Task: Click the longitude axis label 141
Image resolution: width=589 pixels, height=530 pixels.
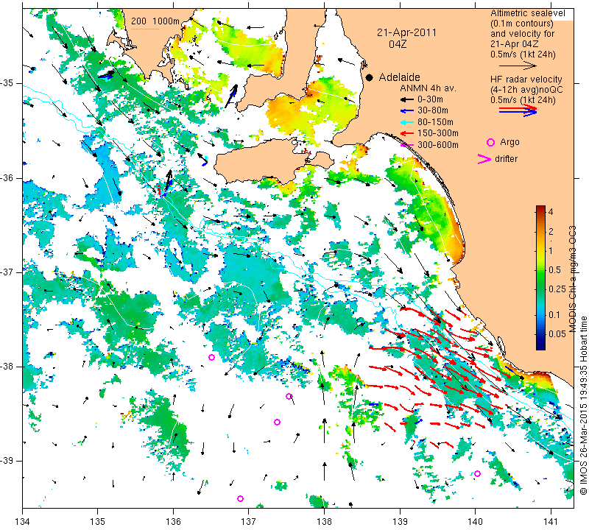Action: pyautogui.click(x=551, y=522)
